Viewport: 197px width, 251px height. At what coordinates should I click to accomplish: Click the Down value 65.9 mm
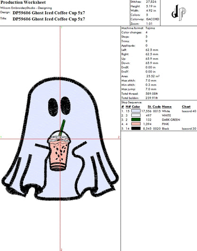[x=152, y=63]
